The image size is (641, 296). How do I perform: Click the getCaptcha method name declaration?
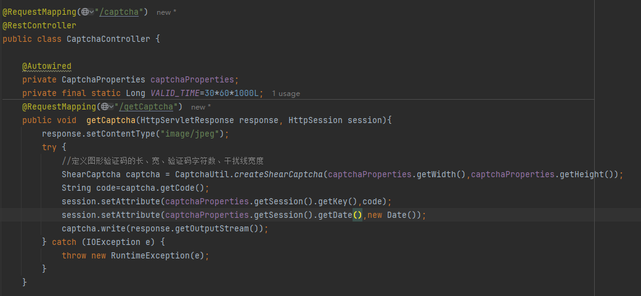tap(111, 121)
